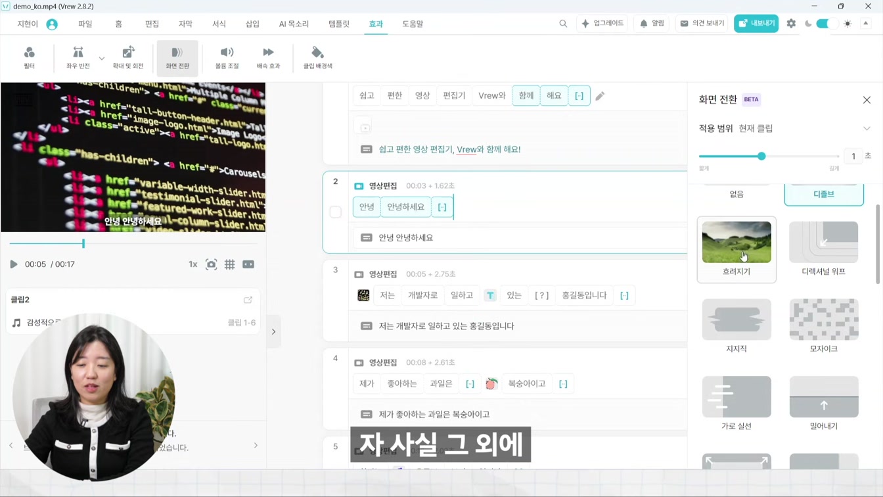The width and height of the screenshot is (883, 497).
Task: Open the 편집 menu
Action: point(152,24)
